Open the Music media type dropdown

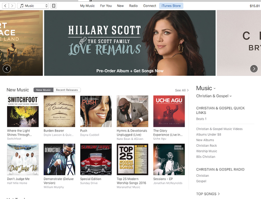(33, 6)
